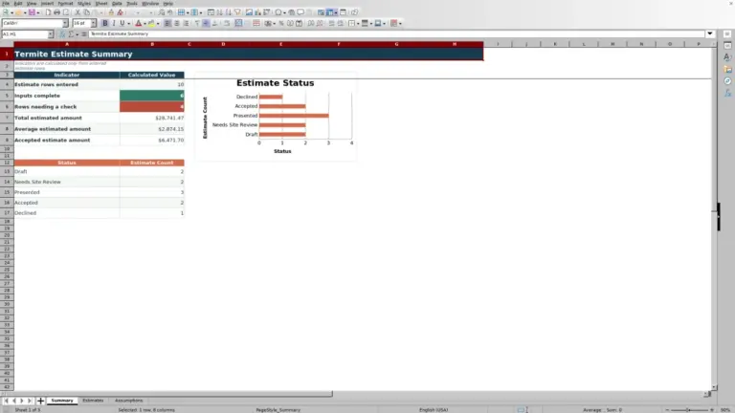The width and height of the screenshot is (735, 413).
Task: Click the Formula equals icon
Action: [84, 33]
